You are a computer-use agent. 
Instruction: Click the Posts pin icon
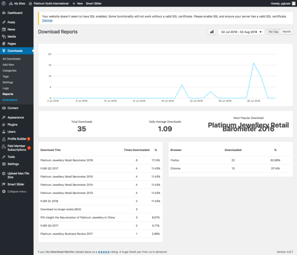coord(4,22)
